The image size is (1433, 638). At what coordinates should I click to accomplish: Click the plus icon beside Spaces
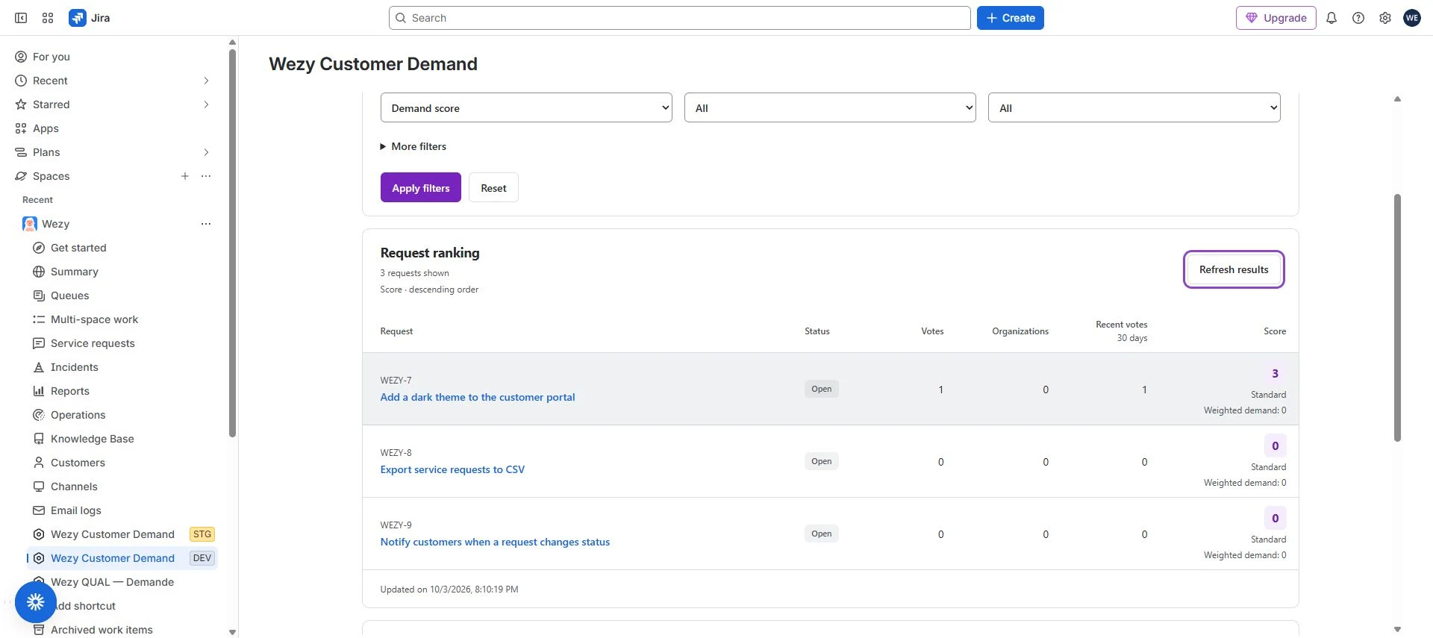(185, 176)
